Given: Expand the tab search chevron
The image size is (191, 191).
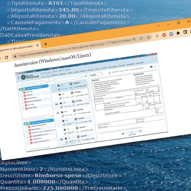Looking at the screenshot, I should [158, 26].
